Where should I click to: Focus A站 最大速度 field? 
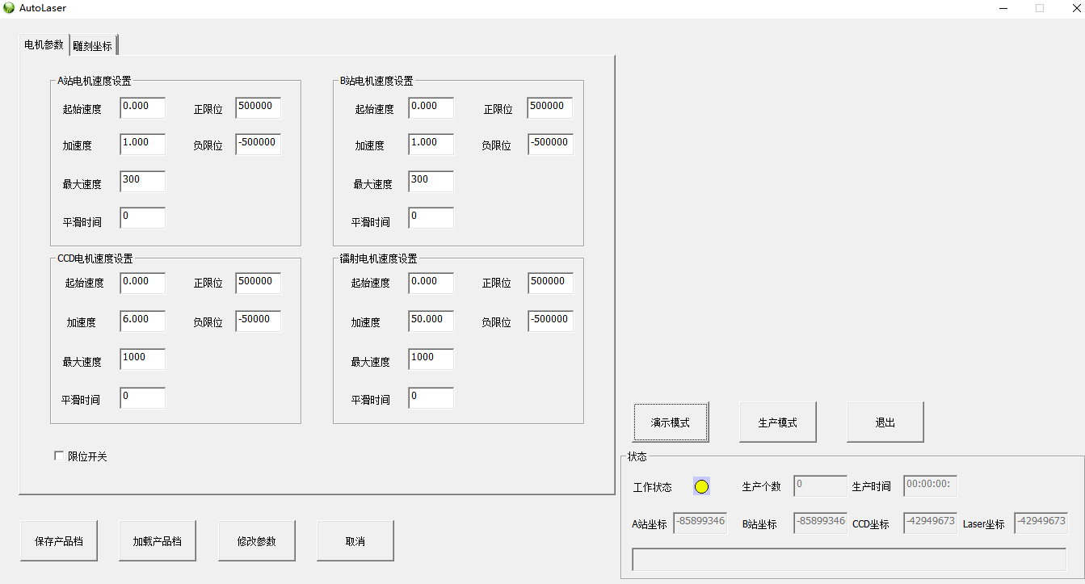tap(143, 182)
